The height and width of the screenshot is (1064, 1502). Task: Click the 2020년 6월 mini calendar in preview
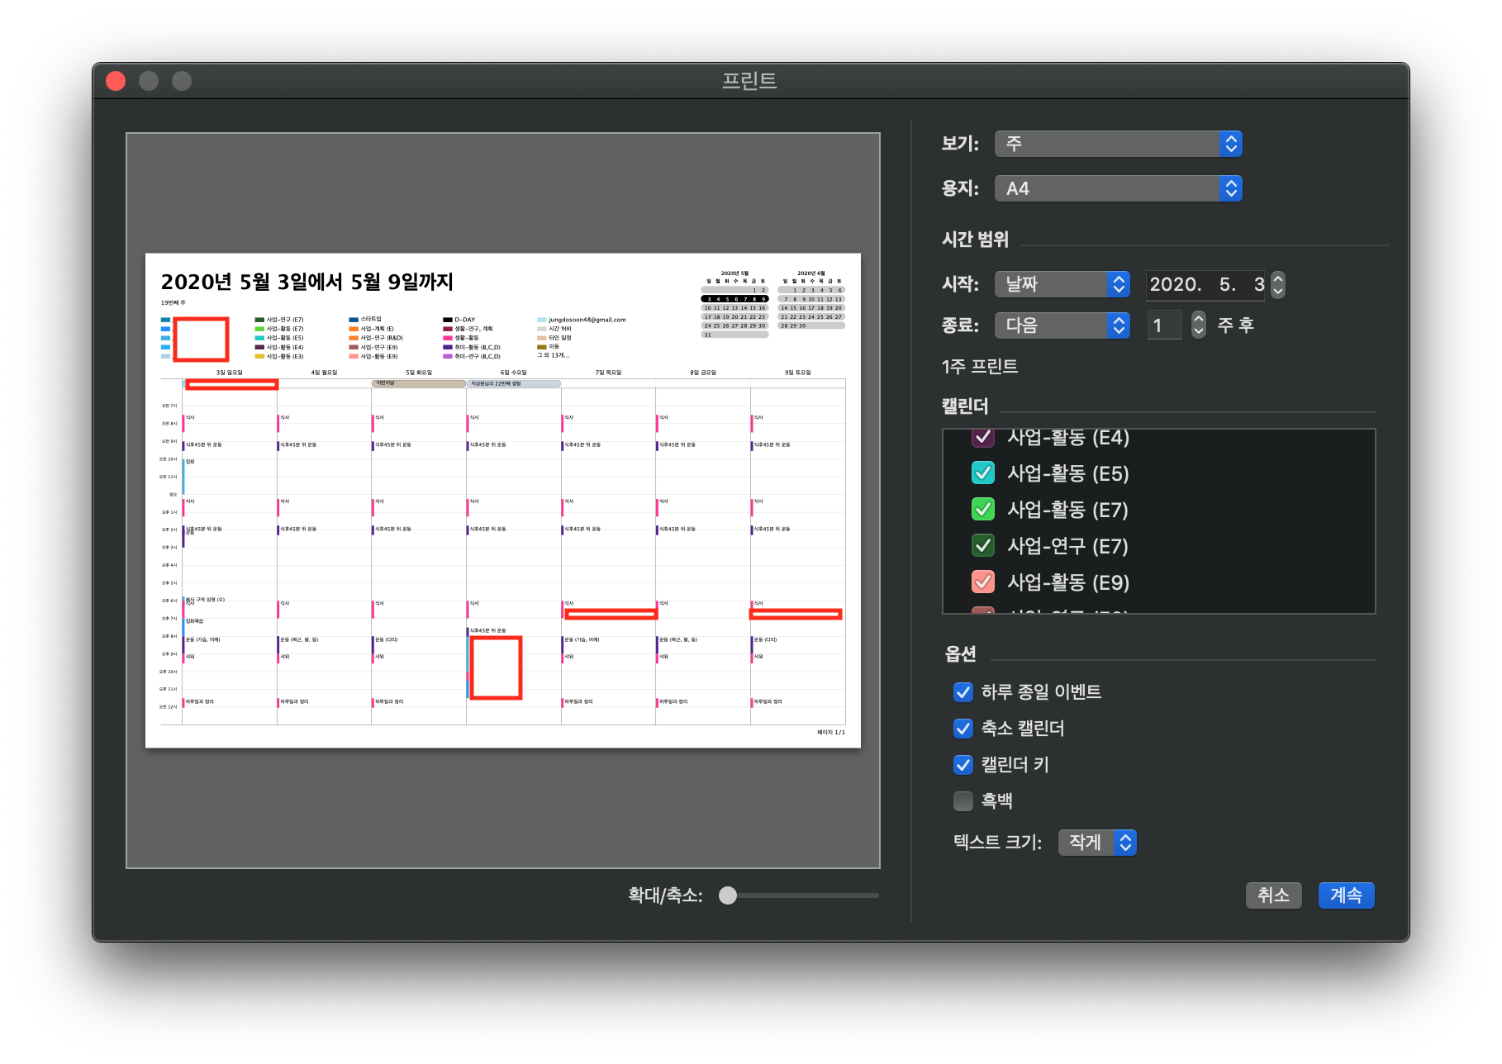pyautogui.click(x=811, y=299)
